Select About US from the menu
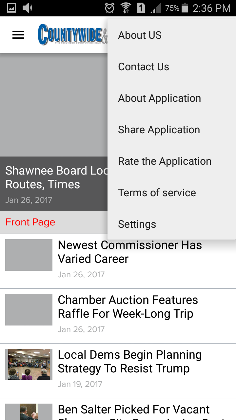 (x=140, y=35)
